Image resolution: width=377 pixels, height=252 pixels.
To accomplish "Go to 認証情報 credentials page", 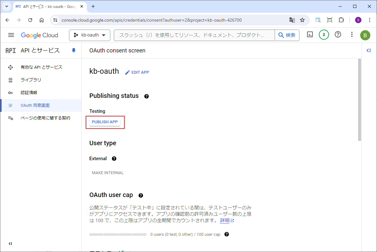I will click(x=29, y=93).
